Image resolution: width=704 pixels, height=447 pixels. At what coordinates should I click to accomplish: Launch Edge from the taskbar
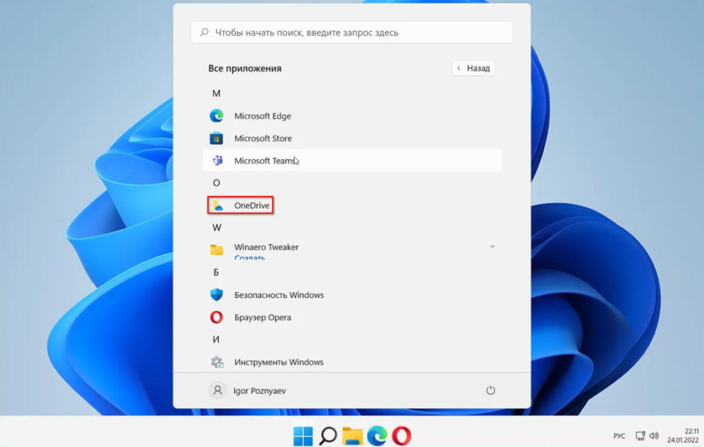(377, 436)
